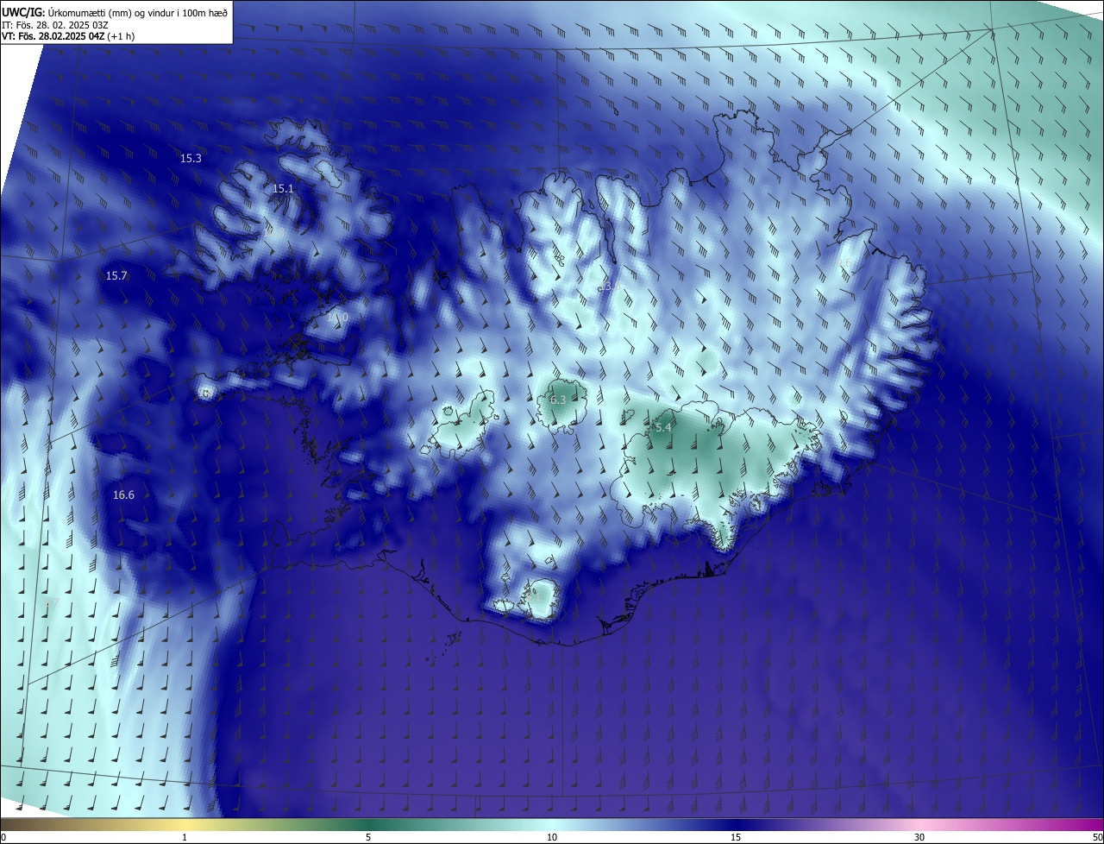This screenshot has width=1104, height=844.
Task: Click the 15.7 value label
Action: [116, 276]
